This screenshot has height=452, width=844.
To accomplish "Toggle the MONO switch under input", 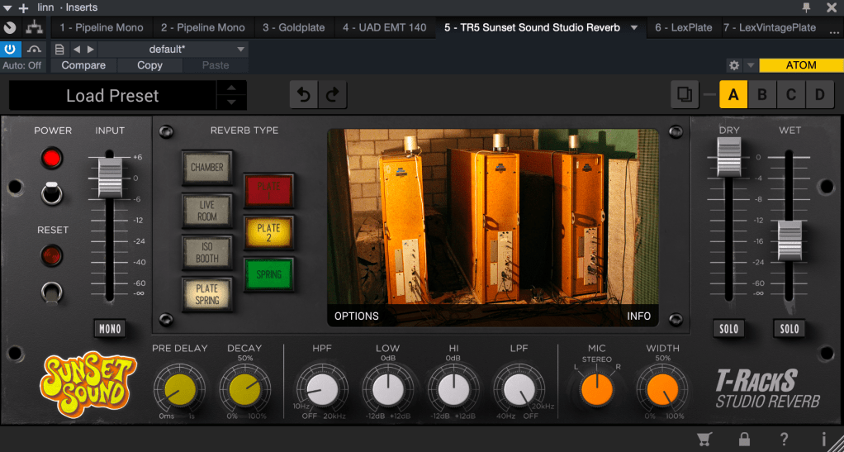I will click(110, 328).
